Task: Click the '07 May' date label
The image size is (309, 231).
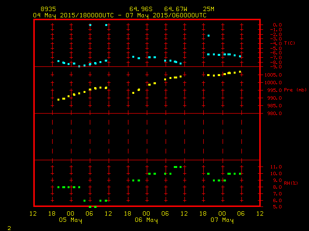Action: click(222, 220)
